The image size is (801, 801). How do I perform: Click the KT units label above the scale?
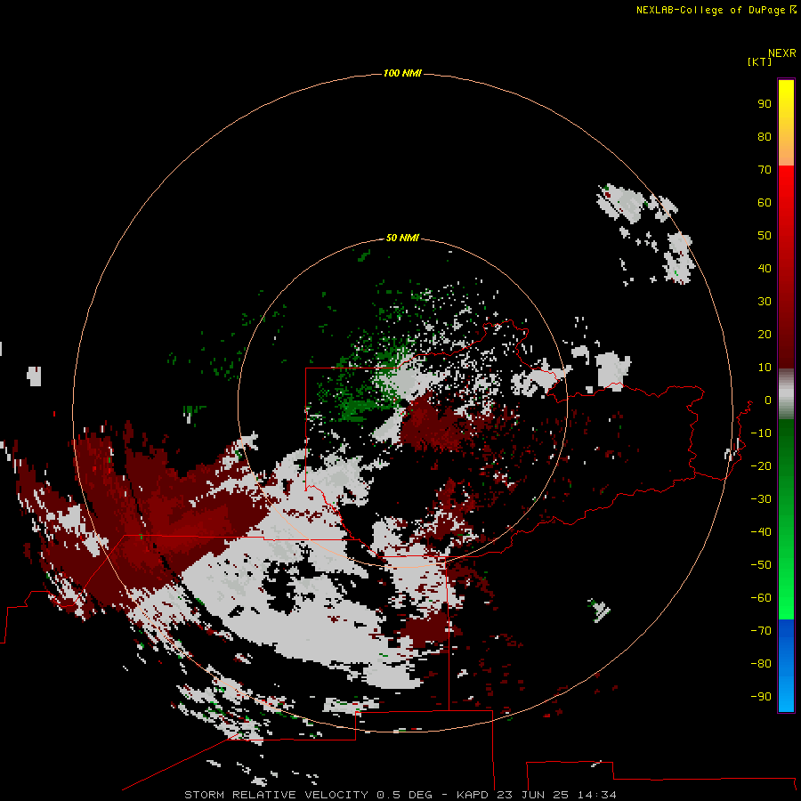click(x=759, y=61)
